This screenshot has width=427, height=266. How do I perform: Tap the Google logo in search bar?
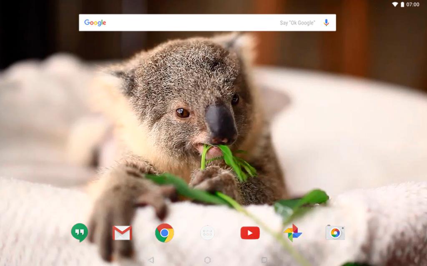95,23
